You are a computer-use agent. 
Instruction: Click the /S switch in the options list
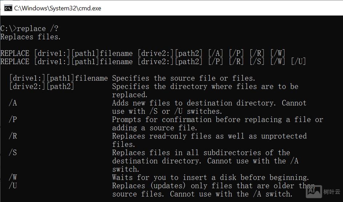[x=13, y=153]
